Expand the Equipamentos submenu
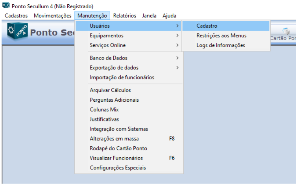Viewport: 297px width, 186px height. tap(106, 35)
